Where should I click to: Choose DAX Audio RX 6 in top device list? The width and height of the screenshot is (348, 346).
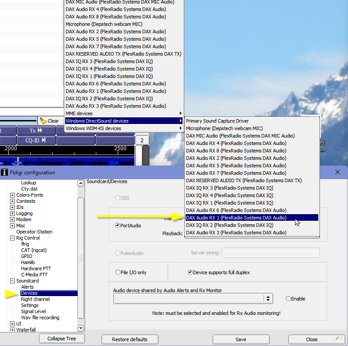tap(124, 84)
